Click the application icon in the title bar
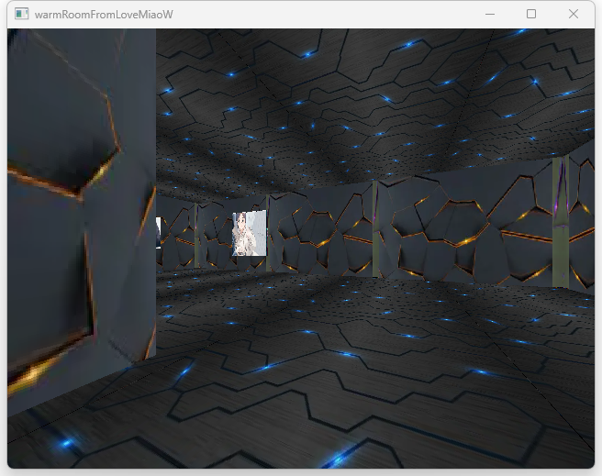Image resolution: width=602 pixels, height=476 pixels. pos(22,15)
